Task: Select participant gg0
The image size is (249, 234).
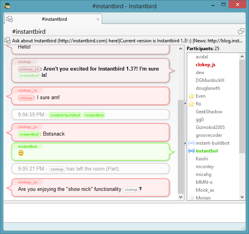Action: 213,120
